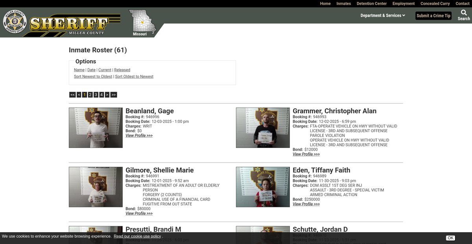Sort roster Oldest to Newest
Image resolution: width=472 pixels, height=244 pixels.
pos(134,77)
